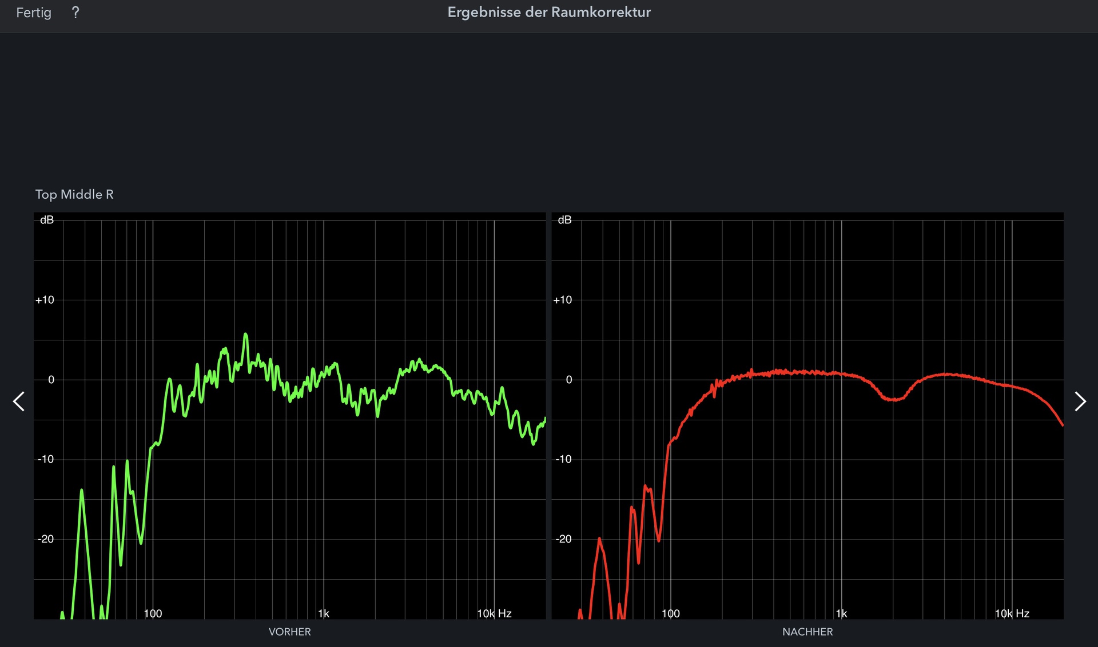Click the -20 label on NACHHER graph
This screenshot has height=647, width=1098.
pyautogui.click(x=563, y=539)
